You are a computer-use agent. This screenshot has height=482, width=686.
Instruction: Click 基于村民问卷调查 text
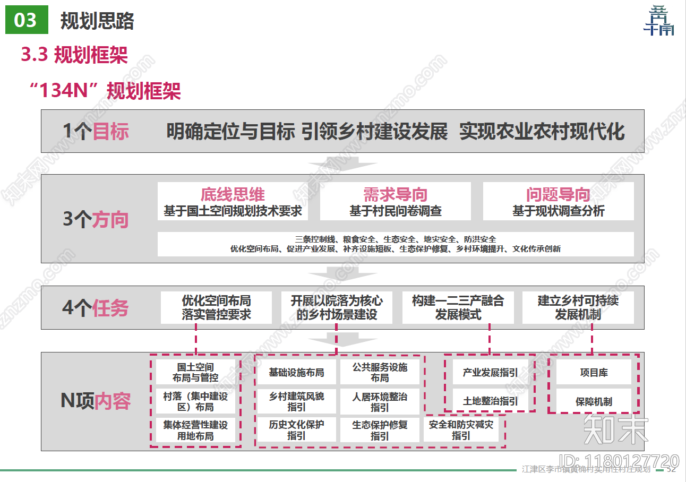tap(395, 211)
